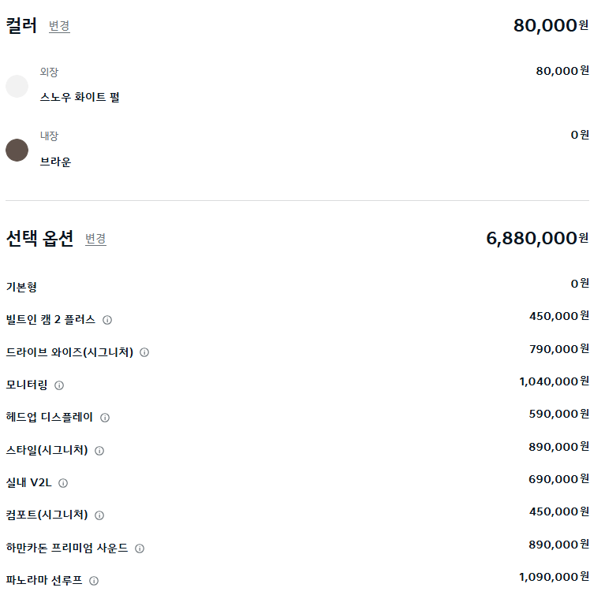Click the 모니터링 option name
Image resolution: width=605 pixels, height=595 pixels.
[27, 385]
